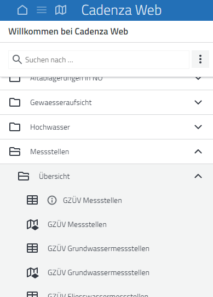213x297 pixels.
Task: Open GZÜV Messstellen table entry
Action: pos(93,200)
